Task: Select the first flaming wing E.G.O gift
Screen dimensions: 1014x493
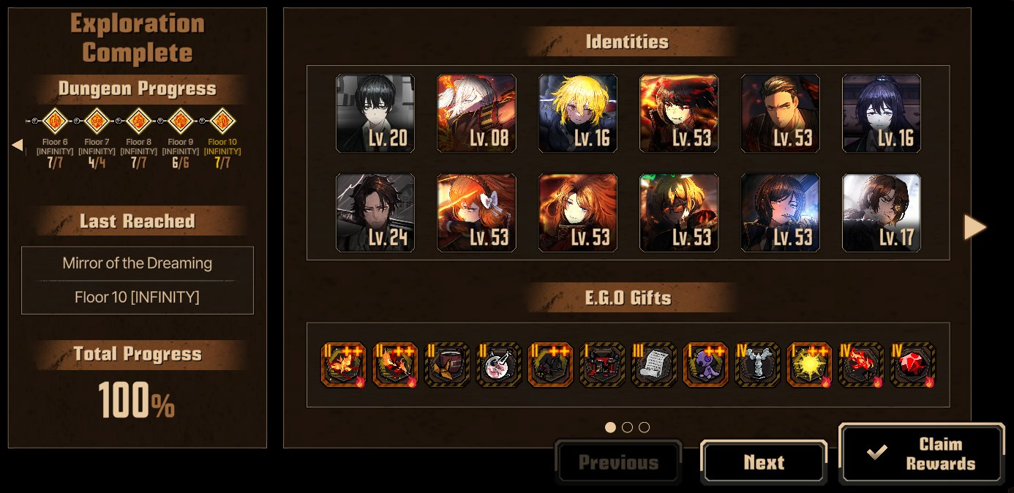Action: coord(344,364)
